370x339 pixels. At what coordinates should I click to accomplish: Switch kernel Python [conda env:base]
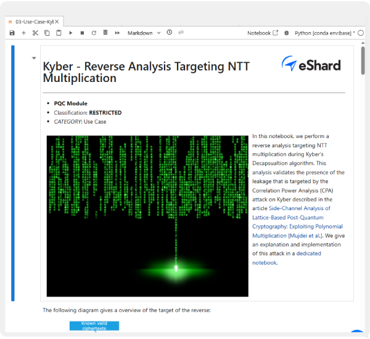pyautogui.click(x=324, y=33)
